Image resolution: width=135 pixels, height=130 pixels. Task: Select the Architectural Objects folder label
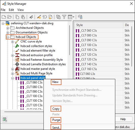click(x=30, y=28)
